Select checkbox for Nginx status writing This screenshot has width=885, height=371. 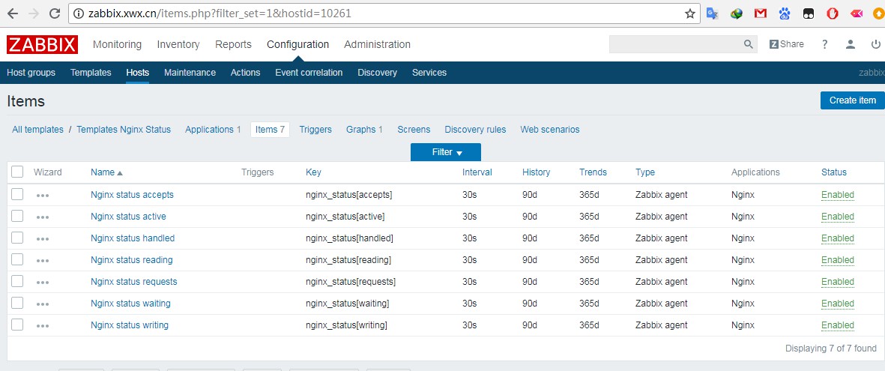pos(17,325)
